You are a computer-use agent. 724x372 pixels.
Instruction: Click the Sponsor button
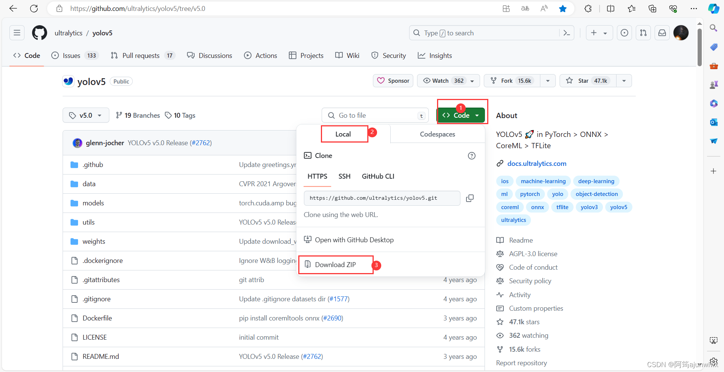click(393, 81)
